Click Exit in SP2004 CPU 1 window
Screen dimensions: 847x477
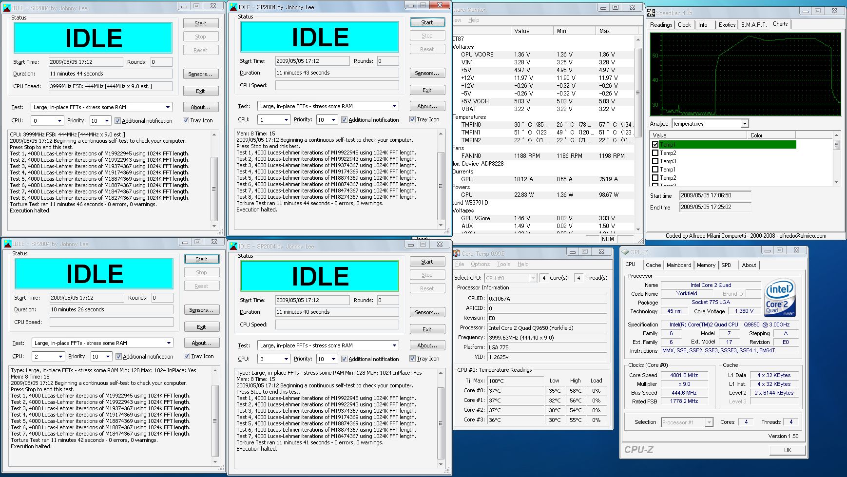coord(427,90)
